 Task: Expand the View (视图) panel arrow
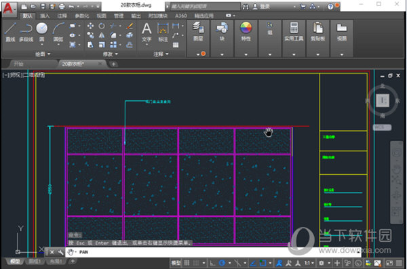pyautogui.click(x=342, y=54)
